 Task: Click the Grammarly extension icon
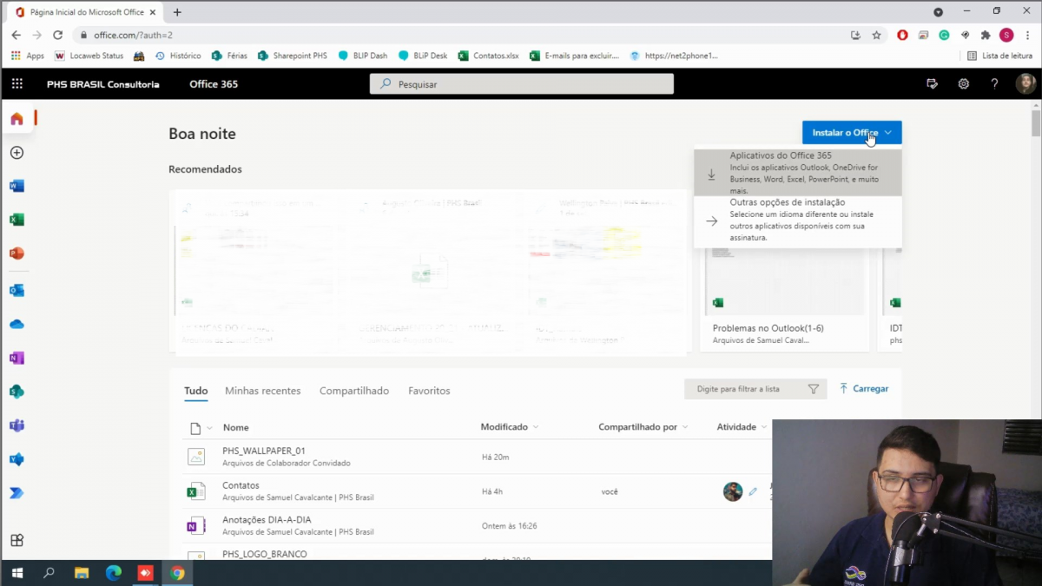[x=944, y=36]
